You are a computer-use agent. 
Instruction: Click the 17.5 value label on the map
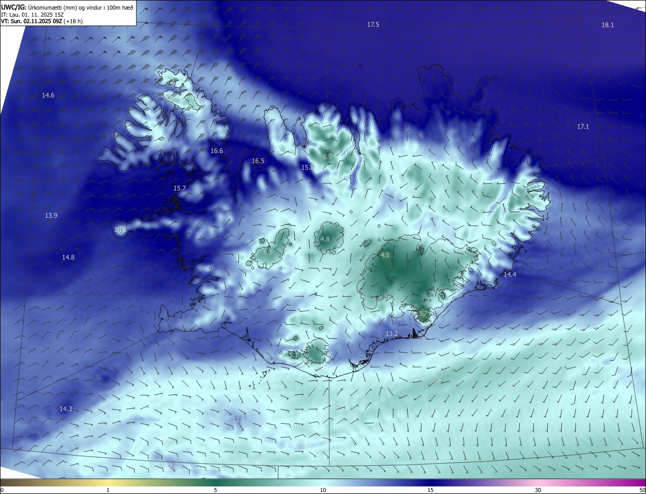373,25
